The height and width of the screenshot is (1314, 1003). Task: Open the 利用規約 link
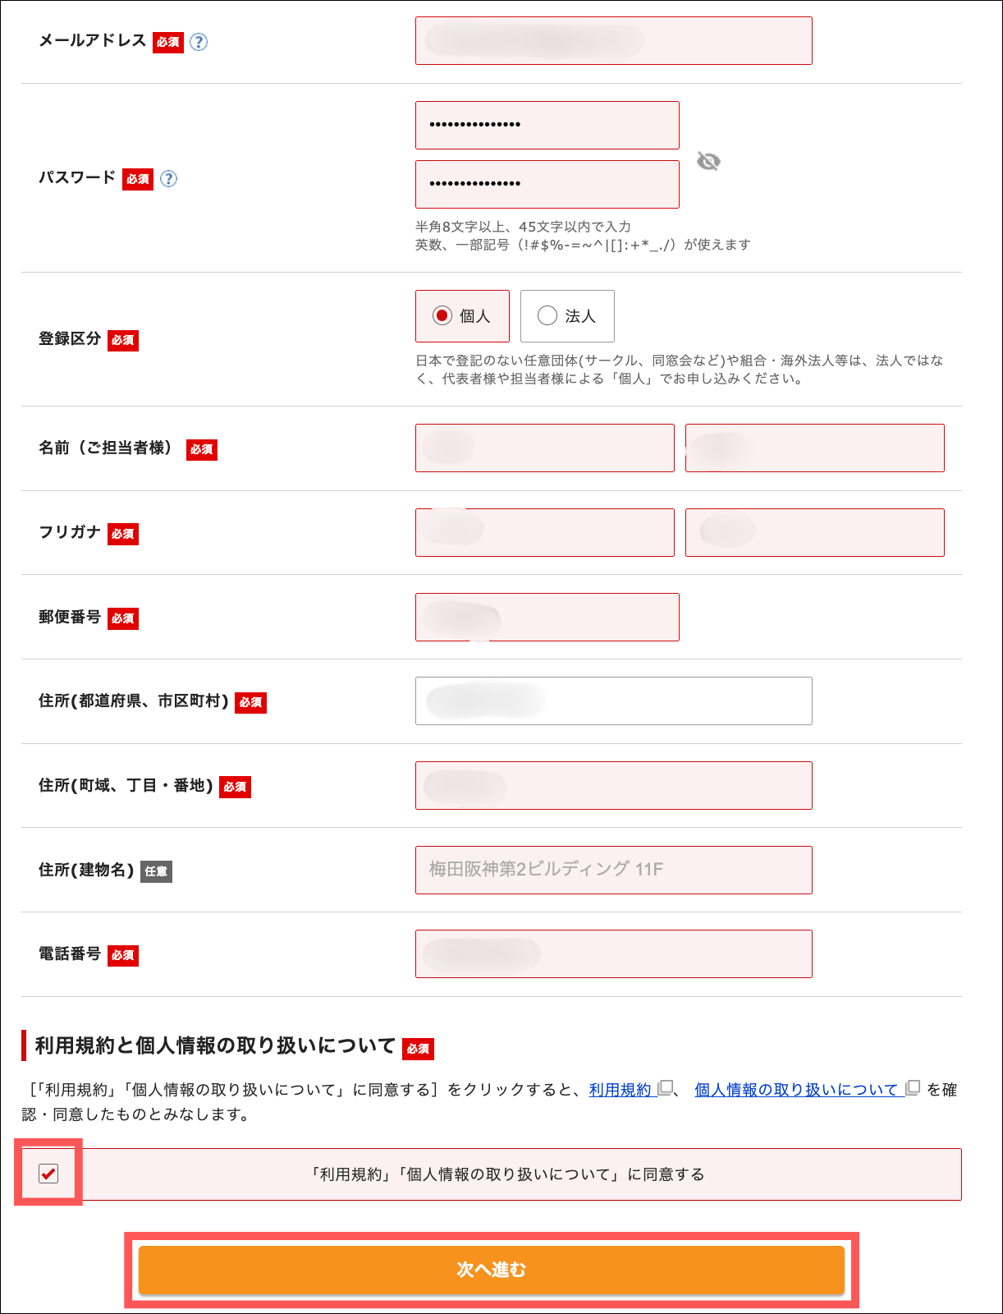621,1090
